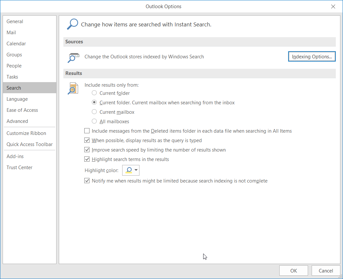
Task: Click the Results document search icon
Action: (x=73, y=88)
